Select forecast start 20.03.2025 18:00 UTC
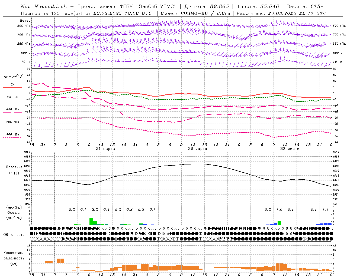This screenshot has width=347, height=277. pos(123,13)
